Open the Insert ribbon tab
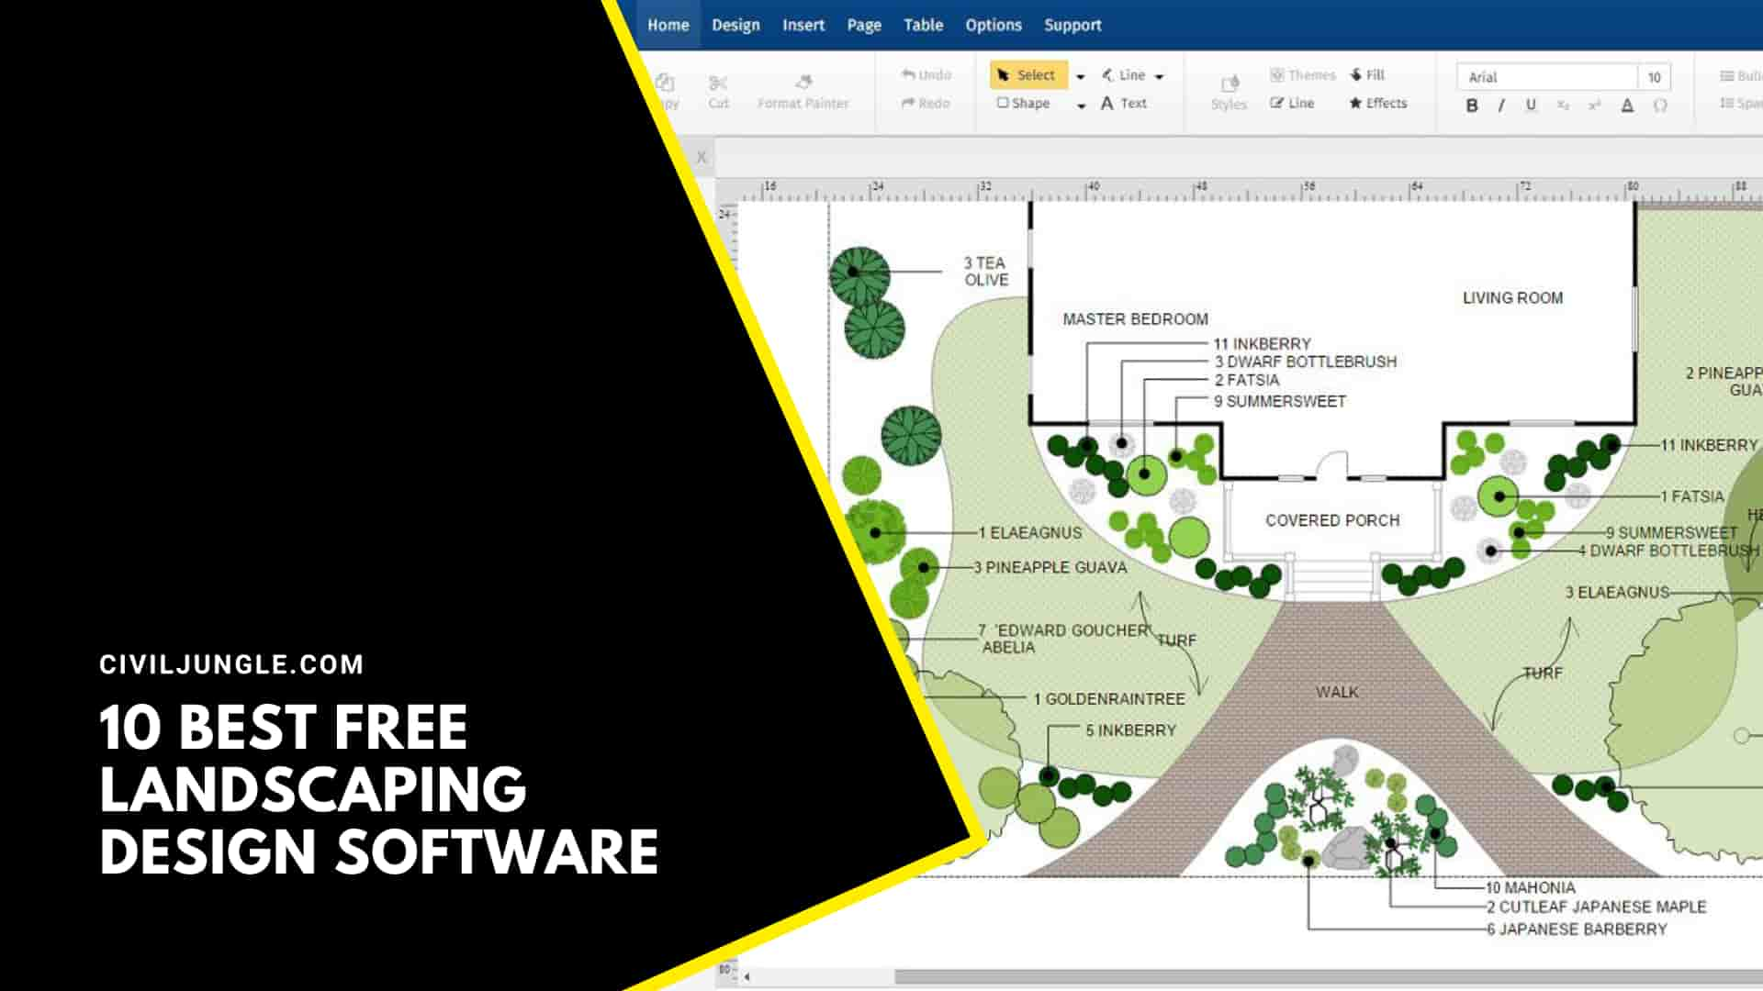 click(803, 25)
